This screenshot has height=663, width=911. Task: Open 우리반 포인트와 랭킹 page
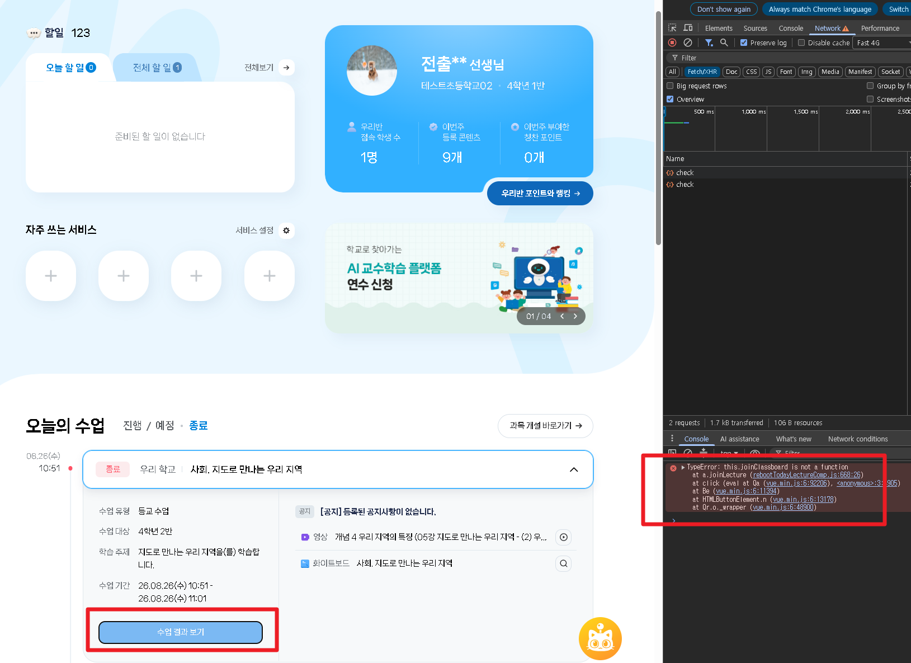(x=540, y=194)
